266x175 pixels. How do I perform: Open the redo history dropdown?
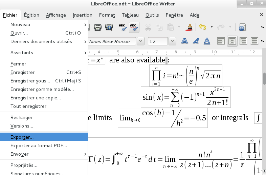pyautogui.click(x=230, y=27)
